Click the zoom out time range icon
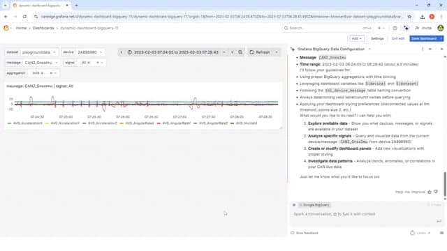 [x=240, y=52]
